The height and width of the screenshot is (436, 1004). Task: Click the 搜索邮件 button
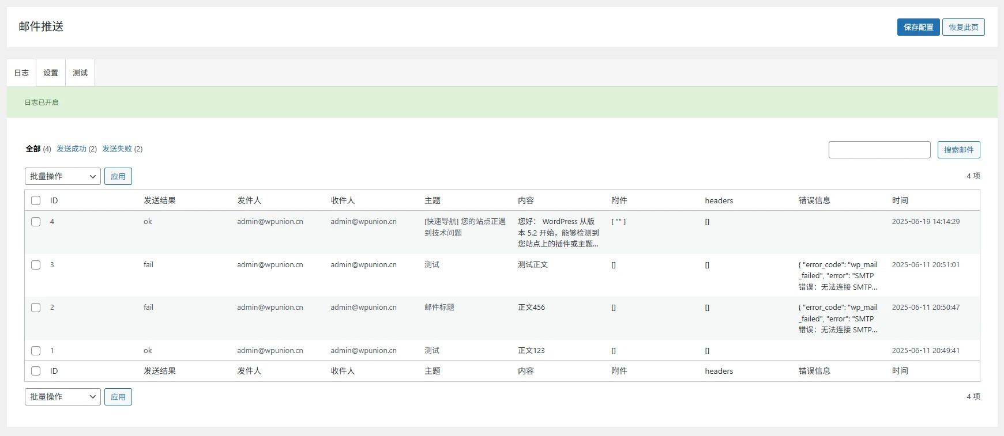pyautogui.click(x=958, y=150)
